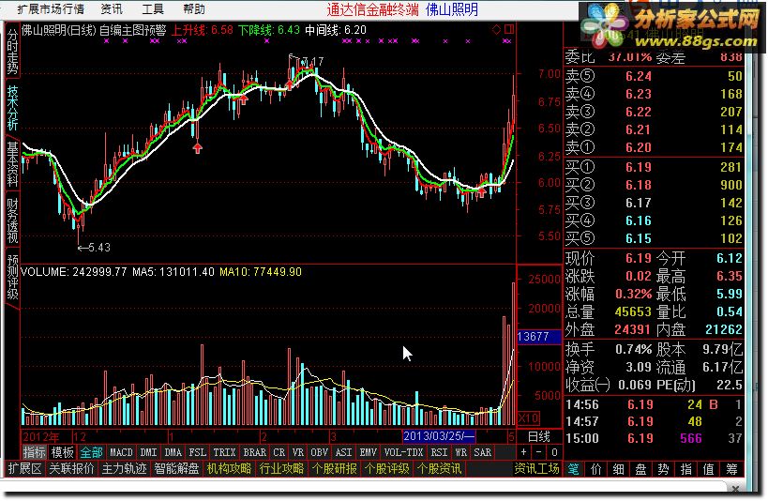The height and width of the screenshot is (501, 768).
Task: Click the red up-arrow signal near 6.25 low
Action: (x=197, y=148)
